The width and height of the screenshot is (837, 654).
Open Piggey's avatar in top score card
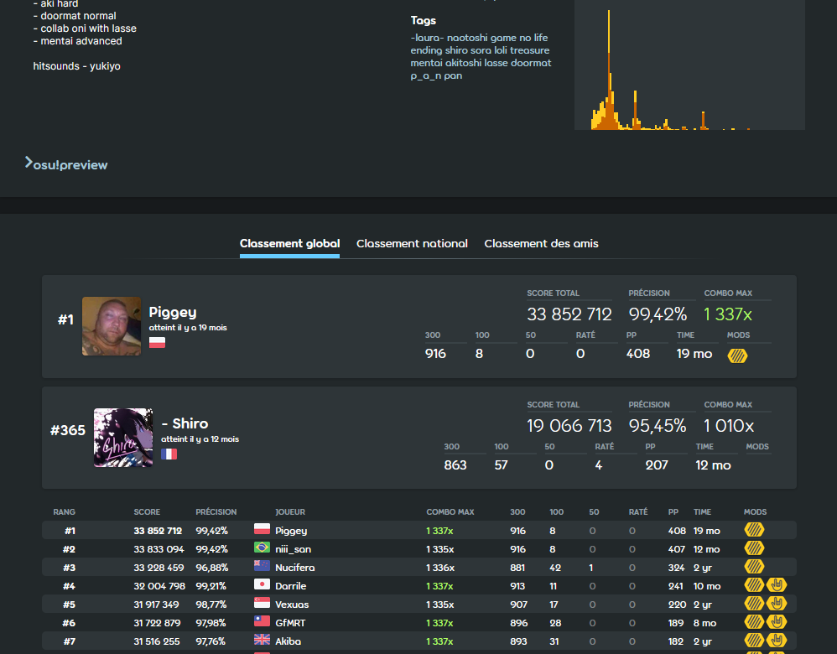[x=111, y=325]
